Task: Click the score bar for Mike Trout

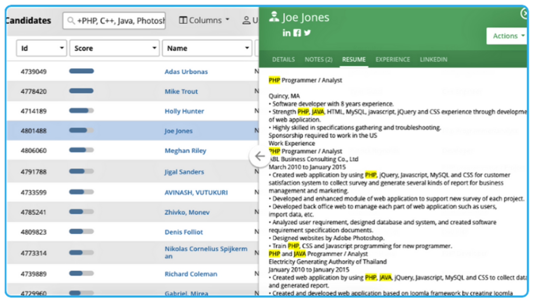Action: [82, 91]
